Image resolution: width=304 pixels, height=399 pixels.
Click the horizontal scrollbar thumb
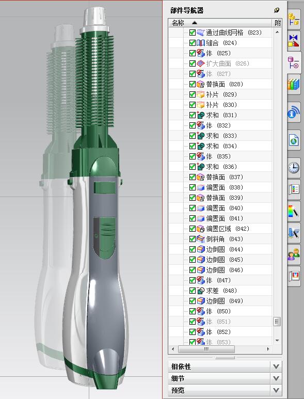[206, 349]
